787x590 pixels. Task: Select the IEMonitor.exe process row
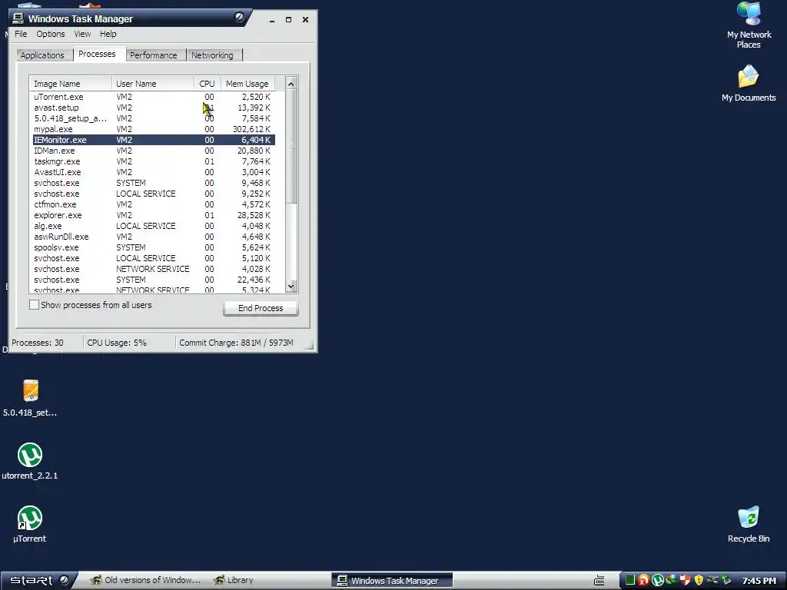click(154, 140)
